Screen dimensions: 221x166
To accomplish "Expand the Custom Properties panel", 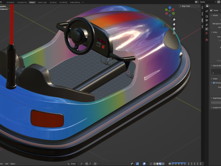I will pyautogui.click(x=212, y=107).
